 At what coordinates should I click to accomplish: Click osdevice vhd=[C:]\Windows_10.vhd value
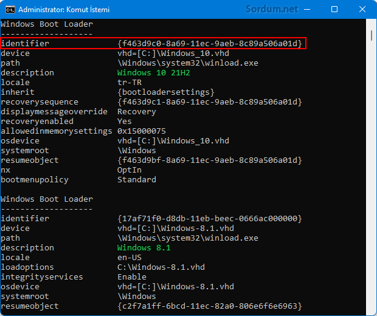(173, 140)
